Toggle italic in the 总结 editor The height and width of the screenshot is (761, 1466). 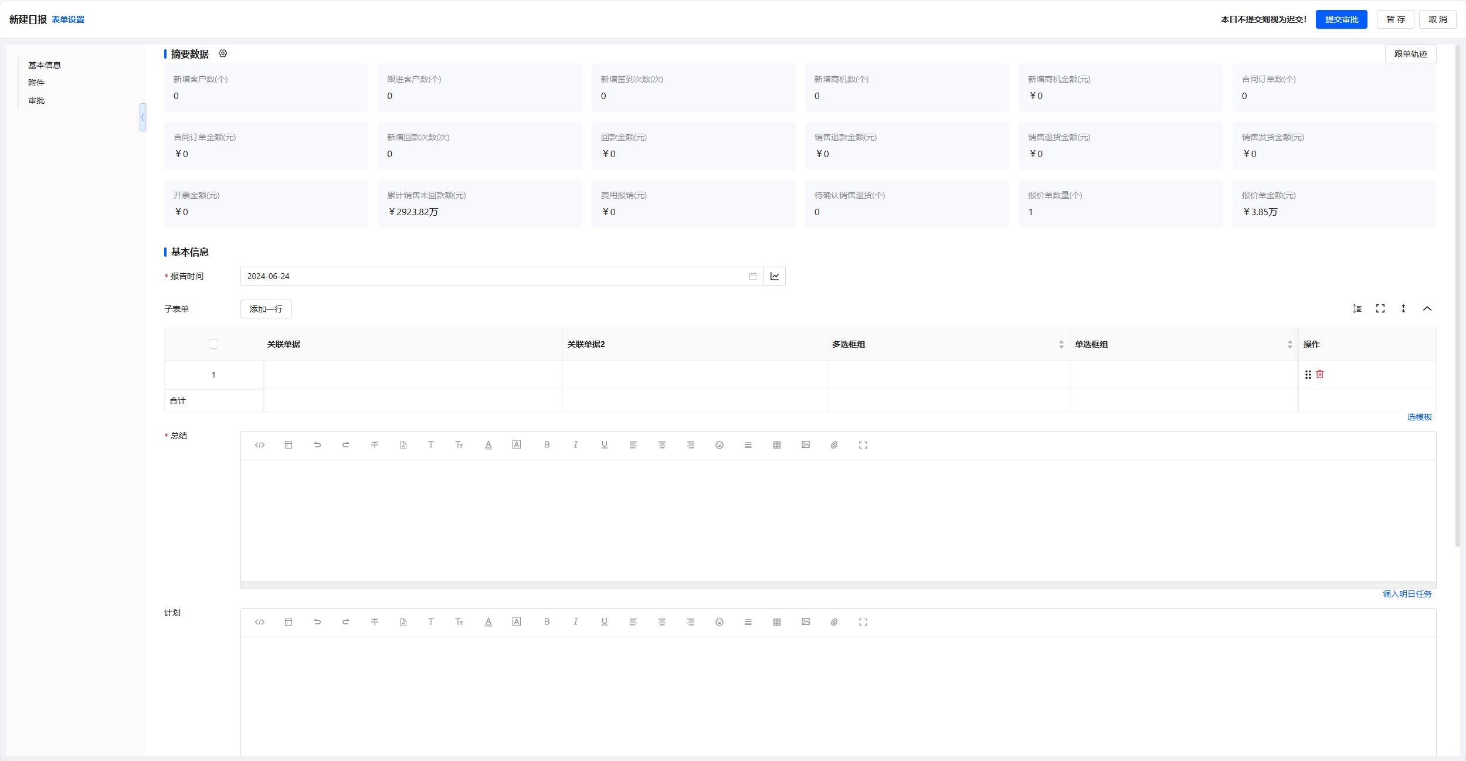tap(576, 445)
